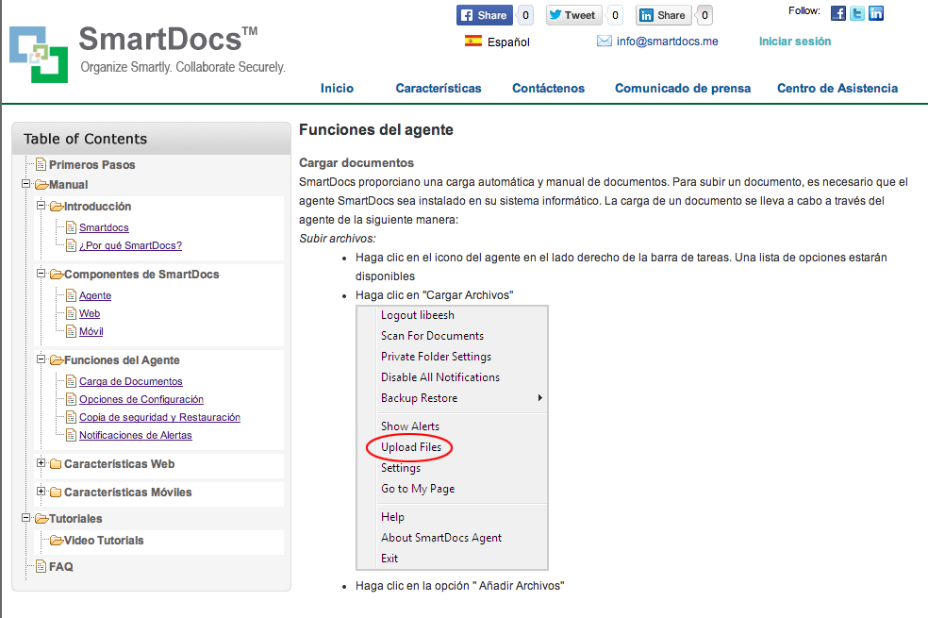Click the Características Móviles folder icon
The width and height of the screenshot is (928, 618).
click(x=57, y=493)
